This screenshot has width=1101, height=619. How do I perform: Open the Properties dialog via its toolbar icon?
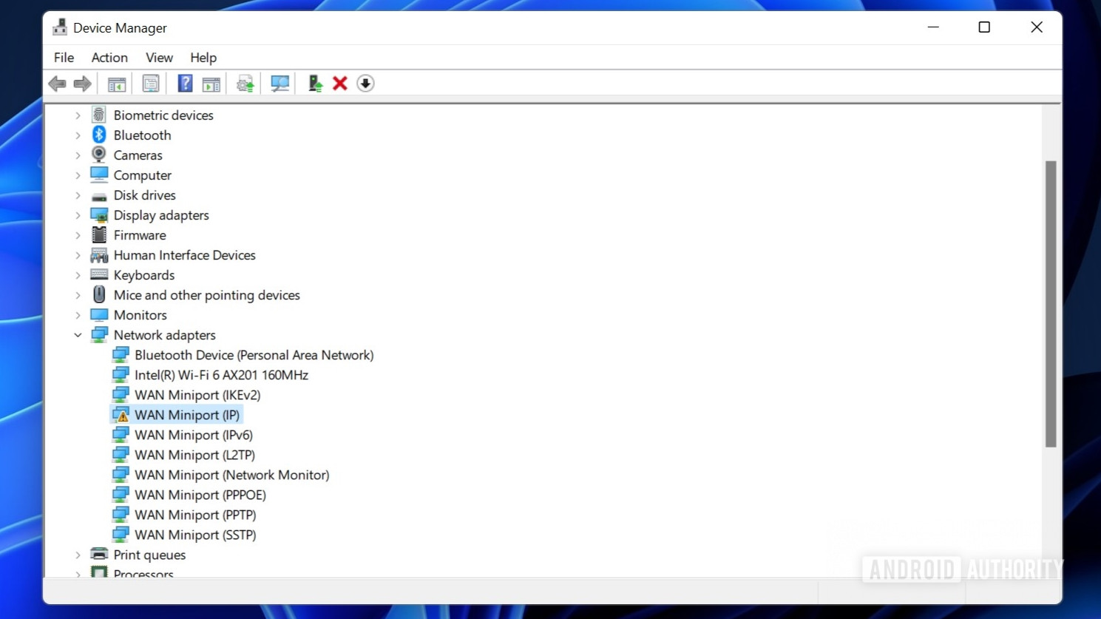point(151,83)
